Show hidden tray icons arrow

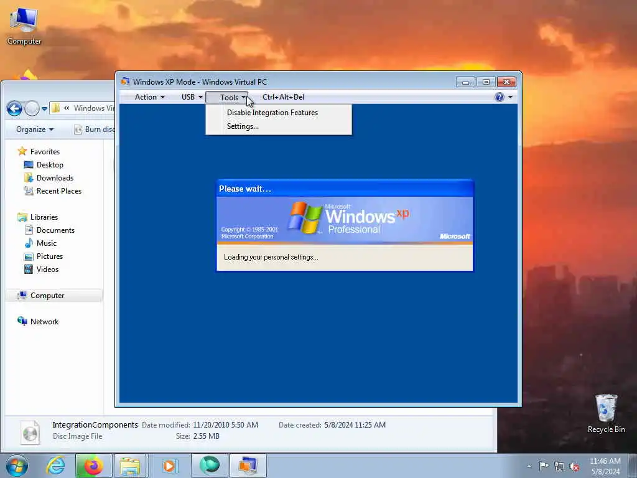point(529,466)
